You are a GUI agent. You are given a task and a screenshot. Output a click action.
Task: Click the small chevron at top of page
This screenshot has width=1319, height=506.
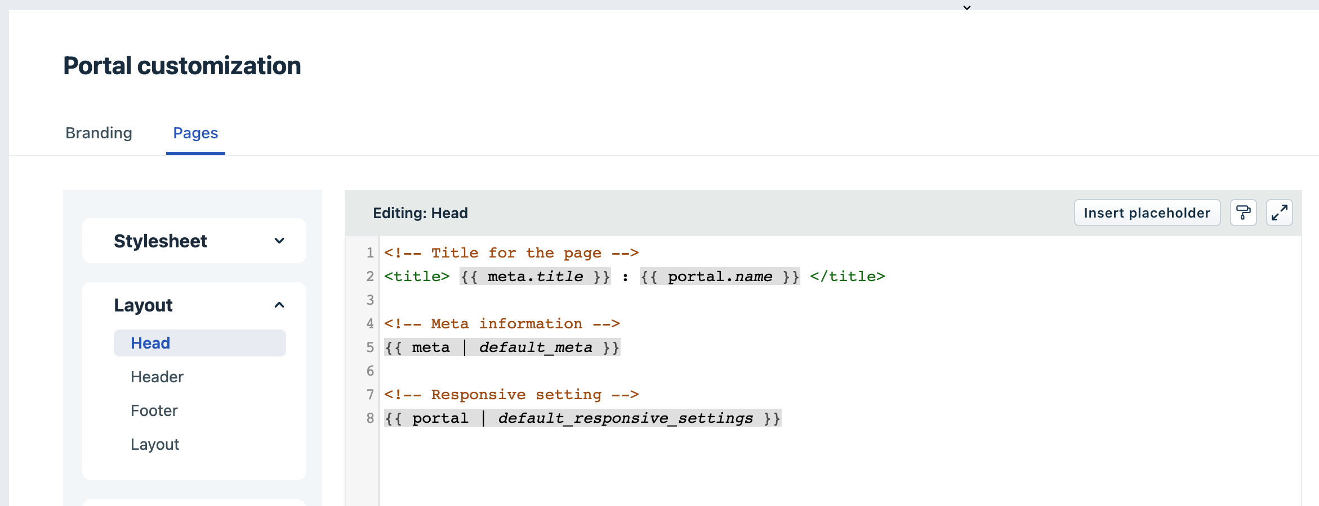967,8
